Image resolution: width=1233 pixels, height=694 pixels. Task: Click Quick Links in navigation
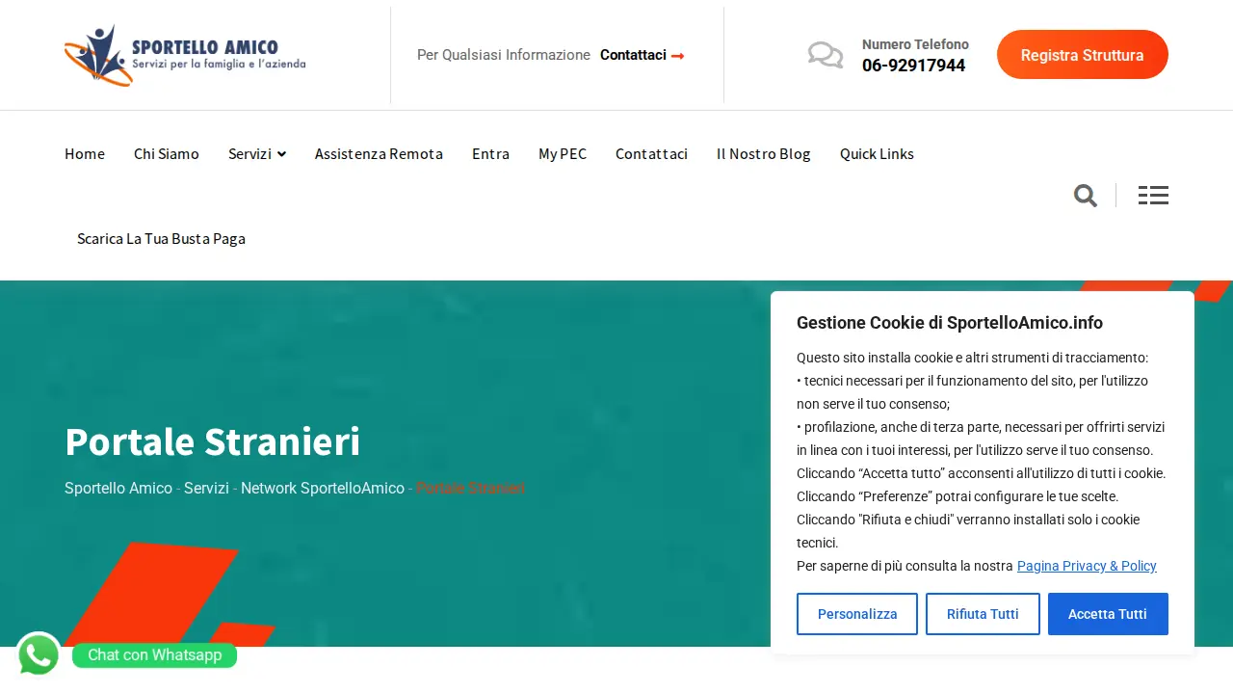[877, 154]
